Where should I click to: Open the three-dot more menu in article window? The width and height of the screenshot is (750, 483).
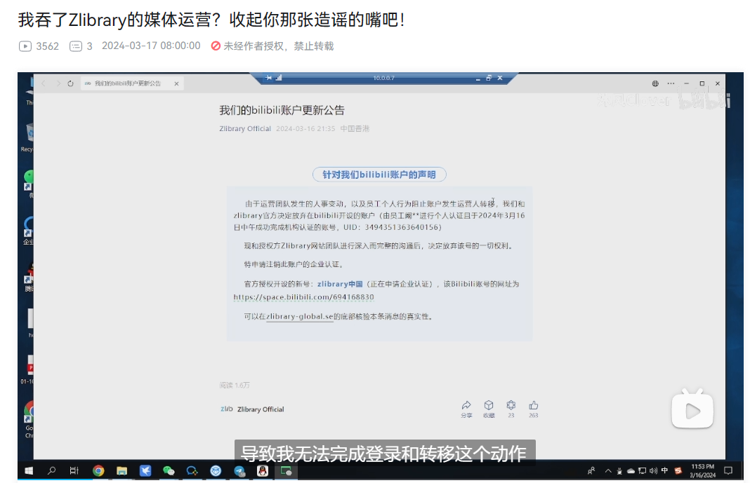click(671, 83)
